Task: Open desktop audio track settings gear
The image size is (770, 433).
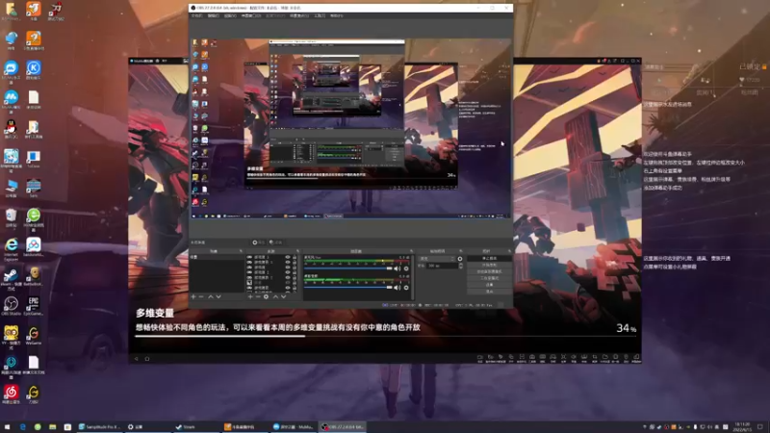Action: coord(406,288)
